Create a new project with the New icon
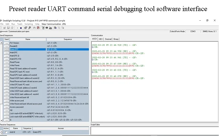 pos(1,28)
